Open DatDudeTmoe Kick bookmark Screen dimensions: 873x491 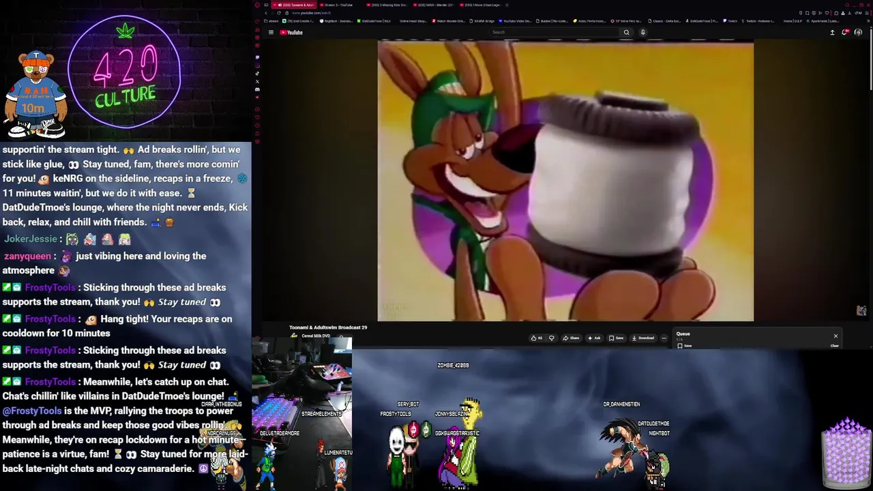coord(374,21)
